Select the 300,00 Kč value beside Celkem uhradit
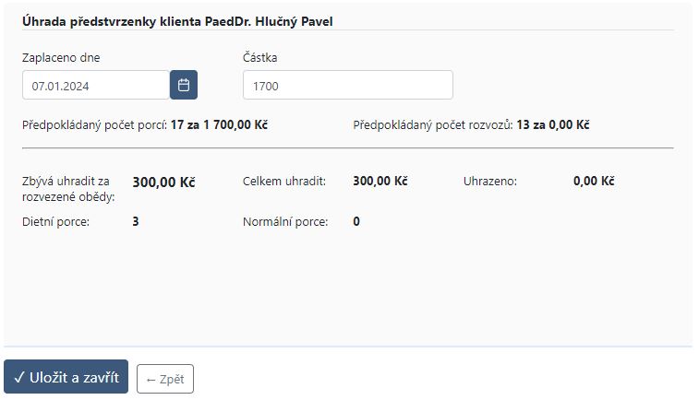Screen dimensions: 699x400 point(380,181)
